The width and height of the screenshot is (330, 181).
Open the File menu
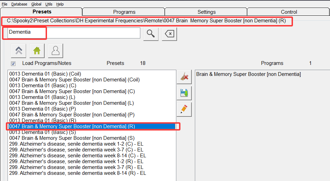click(4, 4)
